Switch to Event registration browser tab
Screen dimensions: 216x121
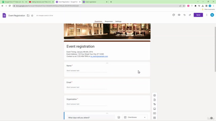point(95,2)
